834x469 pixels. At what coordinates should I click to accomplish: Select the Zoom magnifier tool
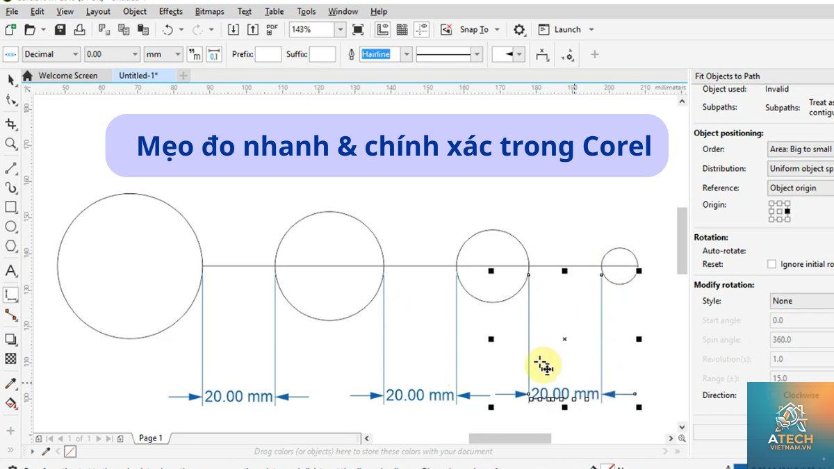(x=10, y=144)
